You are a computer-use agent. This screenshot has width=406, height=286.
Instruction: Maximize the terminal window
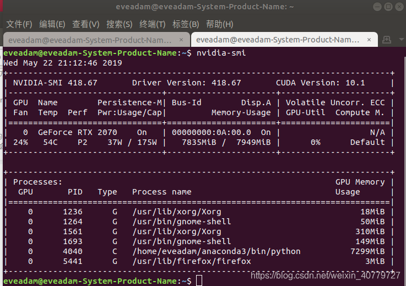pyautogui.click(x=388, y=7)
